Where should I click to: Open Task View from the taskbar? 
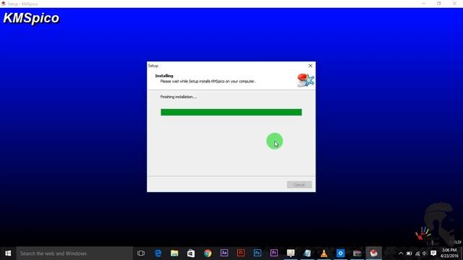[x=141, y=253]
